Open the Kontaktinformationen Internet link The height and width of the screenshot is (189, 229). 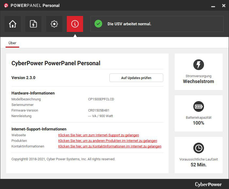coord(110,146)
